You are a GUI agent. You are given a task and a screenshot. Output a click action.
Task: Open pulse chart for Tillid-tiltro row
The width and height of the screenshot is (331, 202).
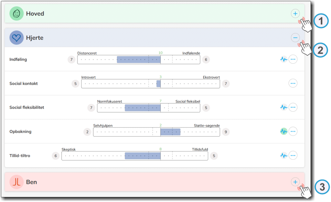click(283, 156)
